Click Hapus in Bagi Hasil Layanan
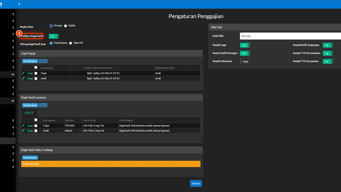The image size is (341, 192). point(43,105)
